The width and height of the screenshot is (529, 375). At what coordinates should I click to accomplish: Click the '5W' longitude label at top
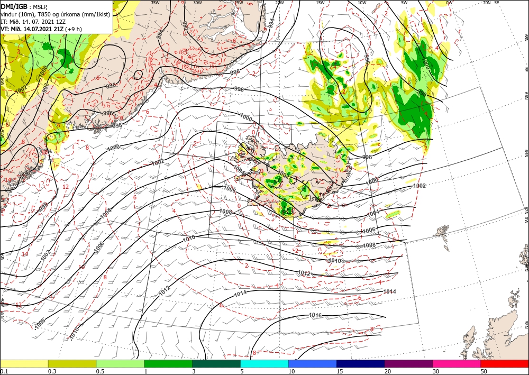404,3
